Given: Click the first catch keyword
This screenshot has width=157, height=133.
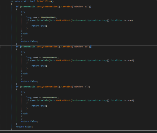Looking at the screenshot, I should tap(24, 33).
